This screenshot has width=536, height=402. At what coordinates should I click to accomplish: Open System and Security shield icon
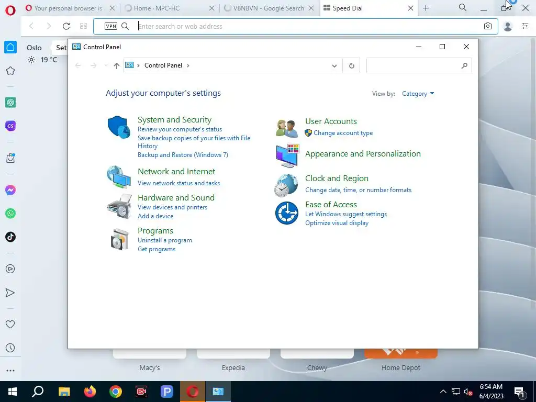119,127
